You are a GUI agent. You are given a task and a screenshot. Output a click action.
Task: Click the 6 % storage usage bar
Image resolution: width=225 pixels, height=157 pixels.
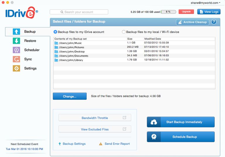pos(168,12)
